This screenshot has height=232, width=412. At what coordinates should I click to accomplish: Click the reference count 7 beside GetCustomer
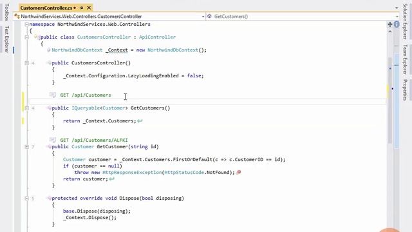pyautogui.click(x=33, y=147)
